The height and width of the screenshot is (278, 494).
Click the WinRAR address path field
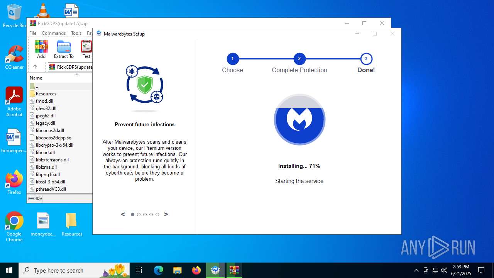pyautogui.click(x=70, y=67)
